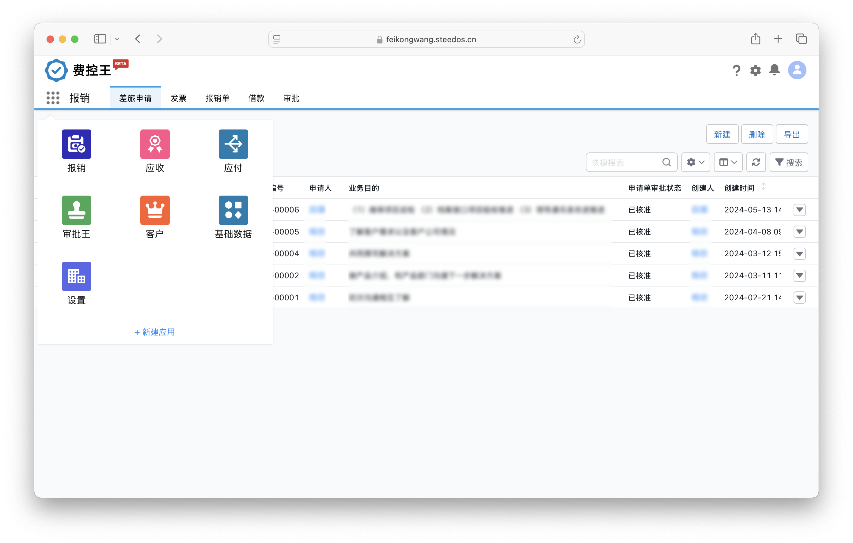Expand row actions for 00004
853x543 pixels.
click(x=799, y=254)
